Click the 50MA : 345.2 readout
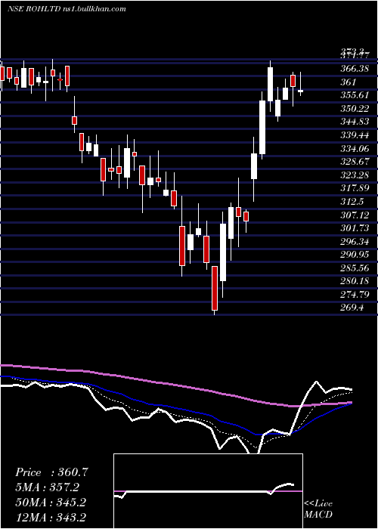 pyautogui.click(x=51, y=503)
